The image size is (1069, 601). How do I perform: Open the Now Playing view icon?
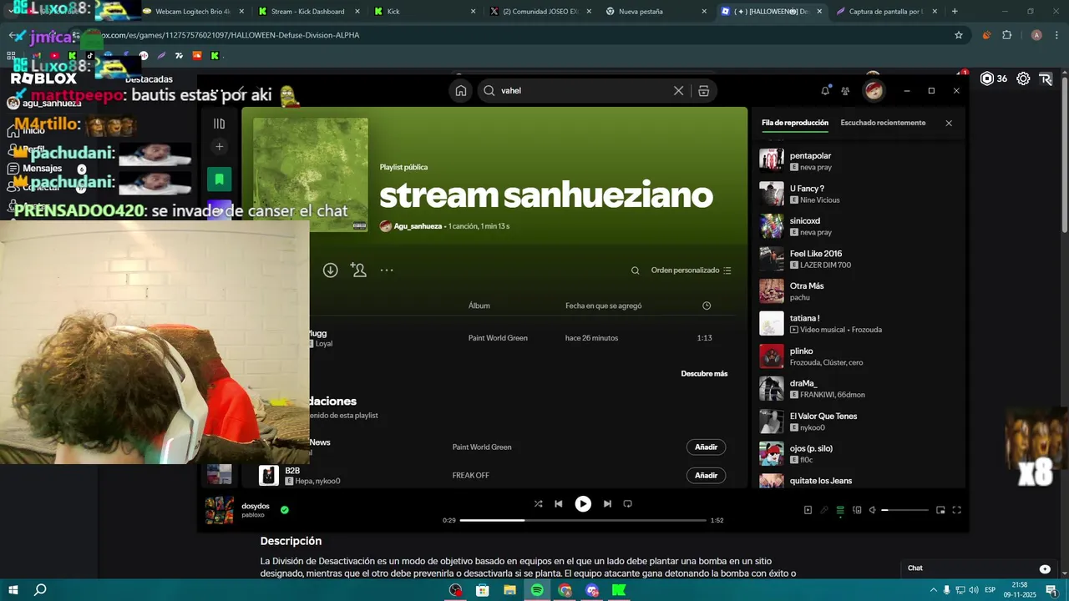coord(808,510)
